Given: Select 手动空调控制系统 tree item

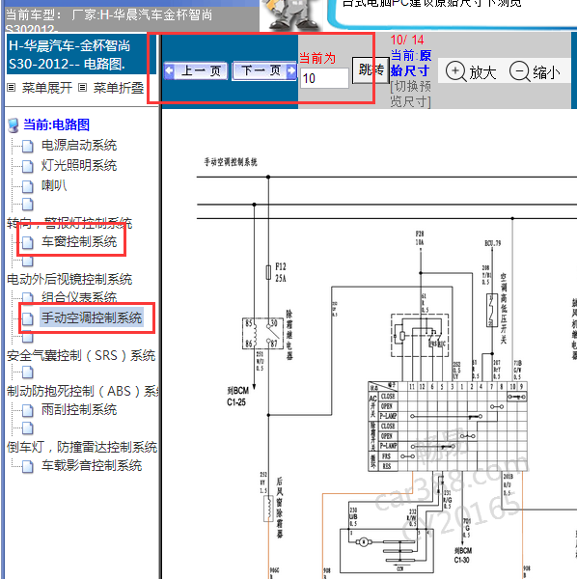Looking at the screenshot, I should (x=92, y=317).
